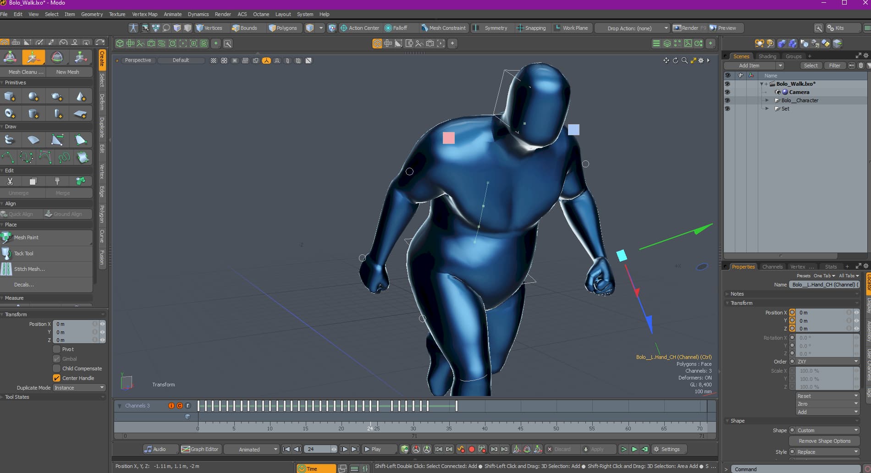Switch to the Groups tab
The width and height of the screenshot is (871, 473).
coord(793,56)
